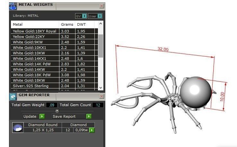Click the DWT column header
237x147 pixels.
85,24
